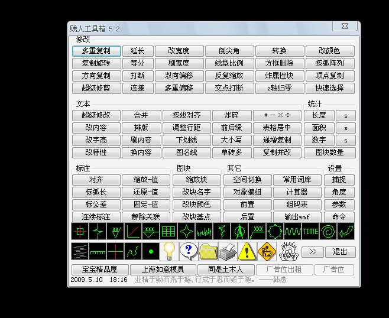The width and height of the screenshot is (389, 318).
Task: Select the 递增复制 button
Action: (x=277, y=140)
